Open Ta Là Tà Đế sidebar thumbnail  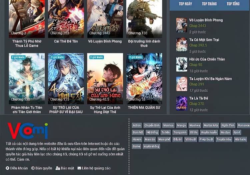coord(182,103)
